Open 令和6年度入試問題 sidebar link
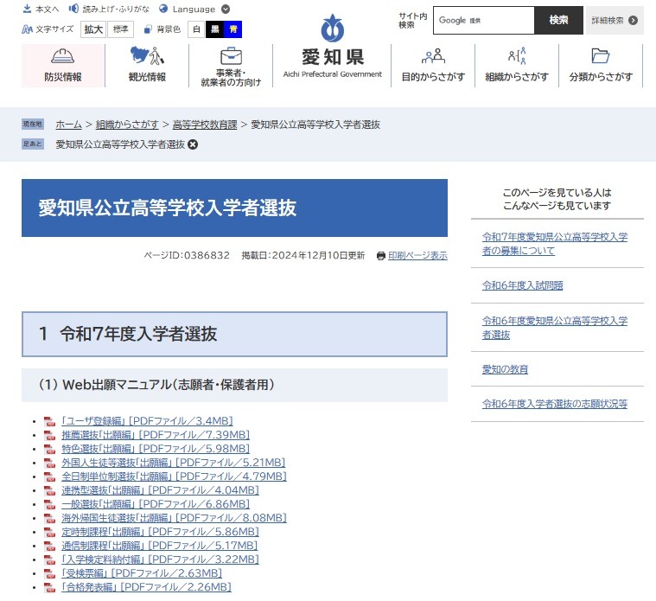The image size is (656, 601). coord(523,285)
